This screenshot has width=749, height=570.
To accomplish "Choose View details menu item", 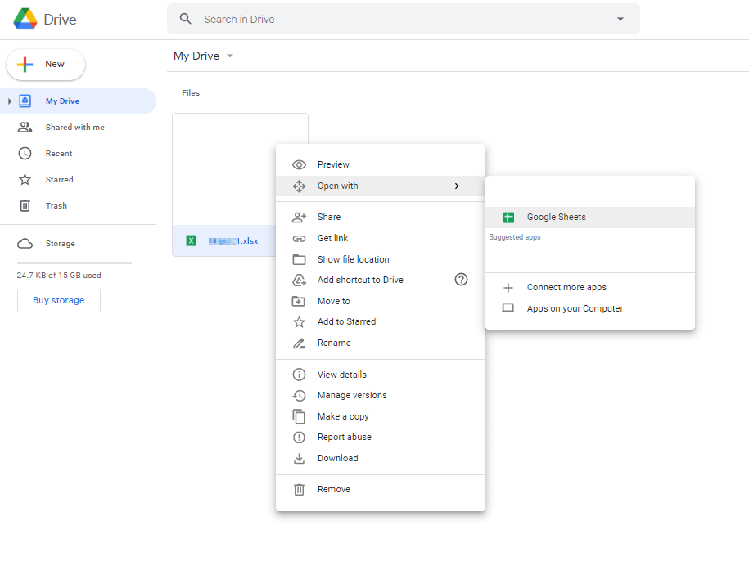I will coord(381,375).
